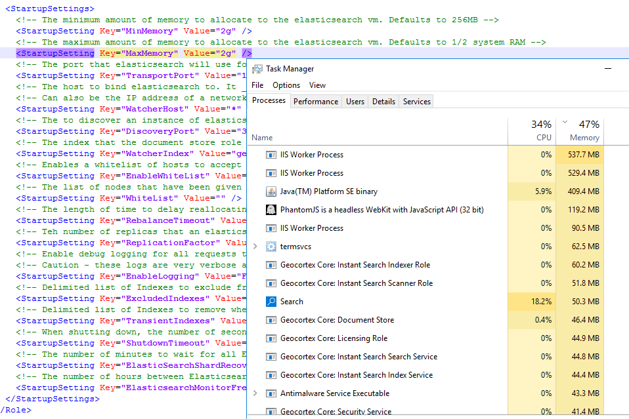The height and width of the screenshot is (419, 629).
Task: Click the Search magnifier icon
Action: (x=271, y=302)
